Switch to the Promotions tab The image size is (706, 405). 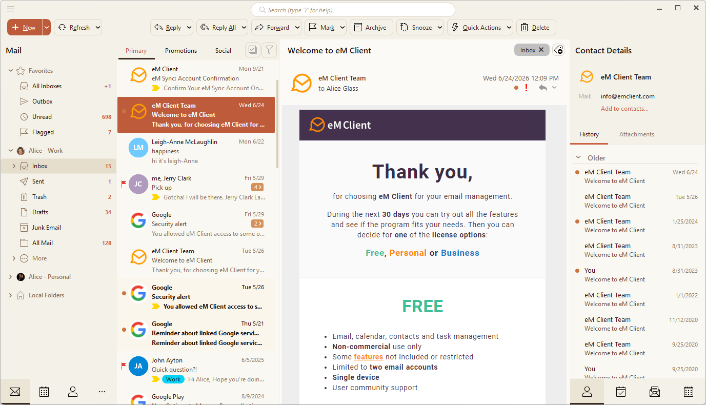(181, 51)
